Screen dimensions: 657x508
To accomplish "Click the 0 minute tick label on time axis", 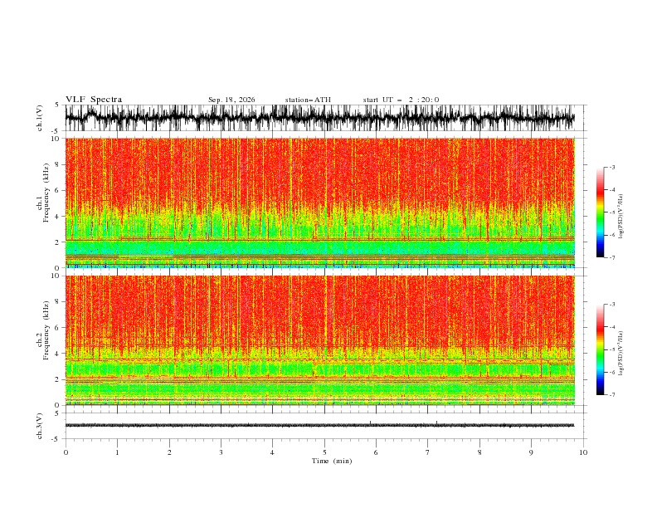I will coord(66,452).
